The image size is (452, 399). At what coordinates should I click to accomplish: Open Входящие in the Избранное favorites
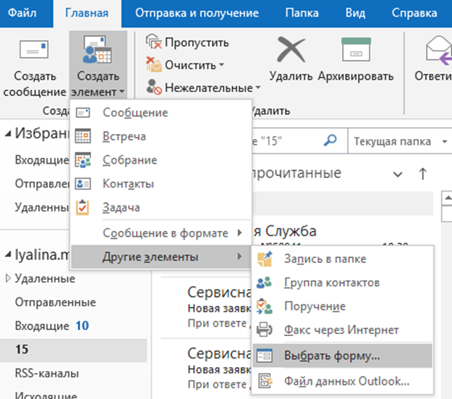pos(42,160)
